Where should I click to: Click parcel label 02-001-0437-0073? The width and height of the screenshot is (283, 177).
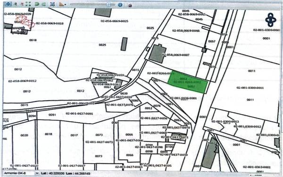99,142
